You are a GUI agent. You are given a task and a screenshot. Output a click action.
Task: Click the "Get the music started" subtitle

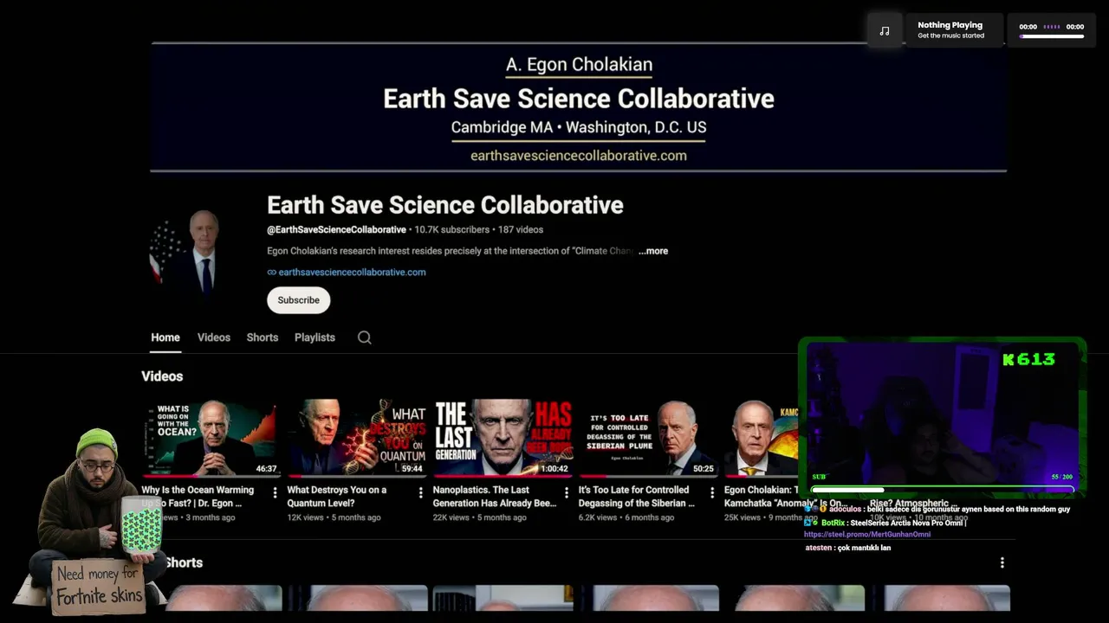tap(951, 36)
